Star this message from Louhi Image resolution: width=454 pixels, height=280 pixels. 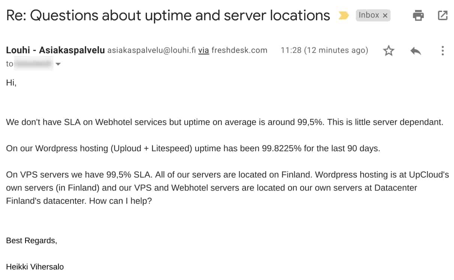(389, 51)
